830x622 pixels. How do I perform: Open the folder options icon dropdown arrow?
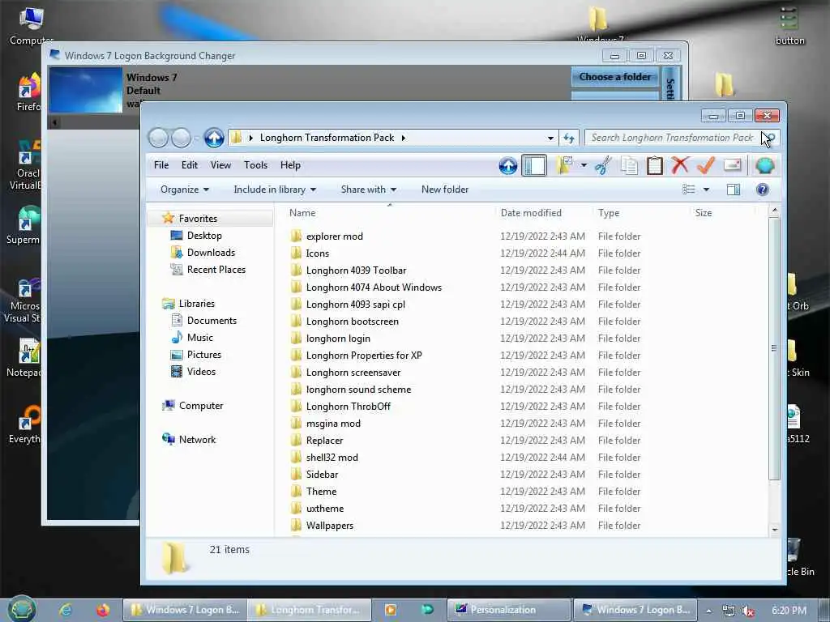click(x=584, y=165)
